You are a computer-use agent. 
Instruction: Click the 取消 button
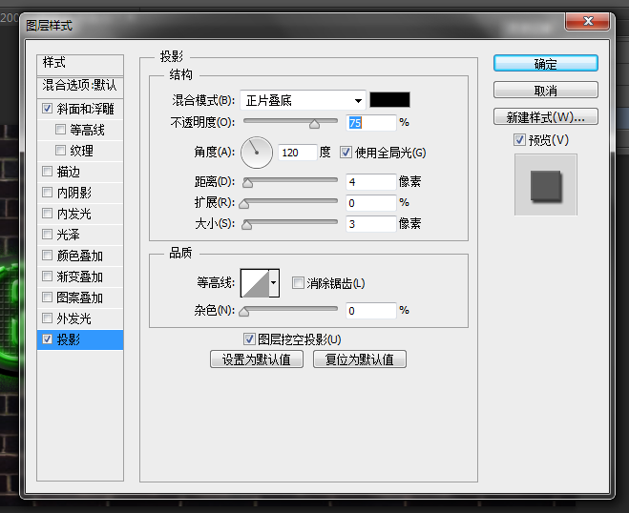[x=545, y=91]
